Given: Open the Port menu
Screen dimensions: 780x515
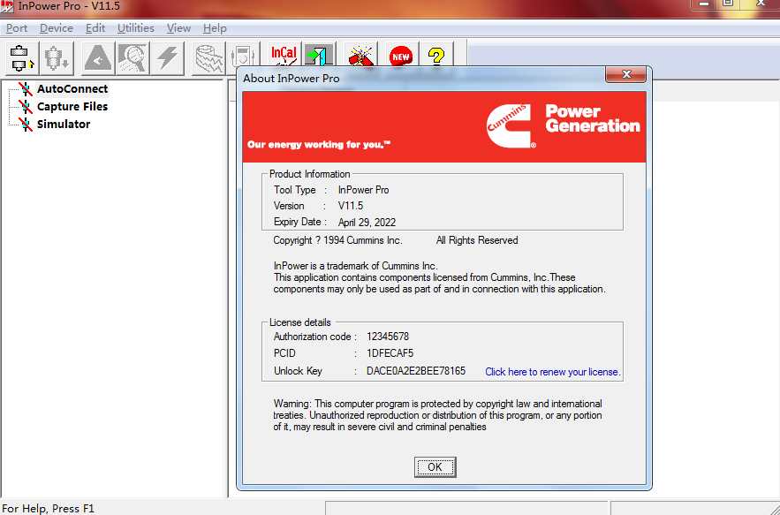Looking at the screenshot, I should [x=17, y=28].
